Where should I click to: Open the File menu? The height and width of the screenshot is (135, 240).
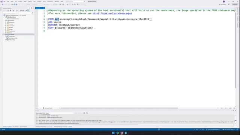pos(4,1)
